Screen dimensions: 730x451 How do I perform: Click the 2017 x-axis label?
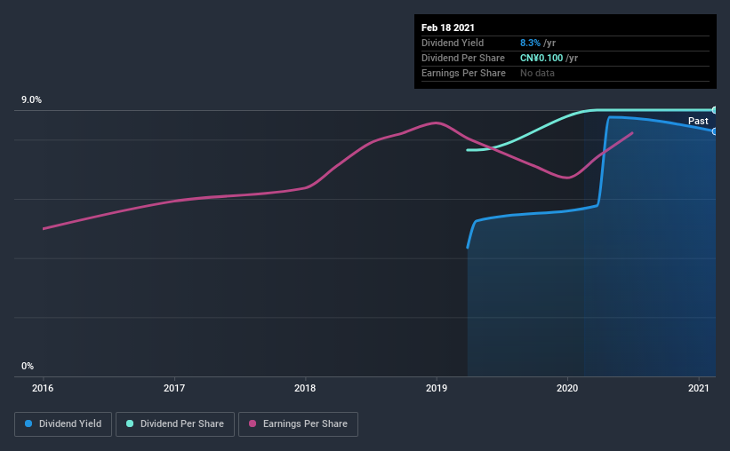[174, 388]
